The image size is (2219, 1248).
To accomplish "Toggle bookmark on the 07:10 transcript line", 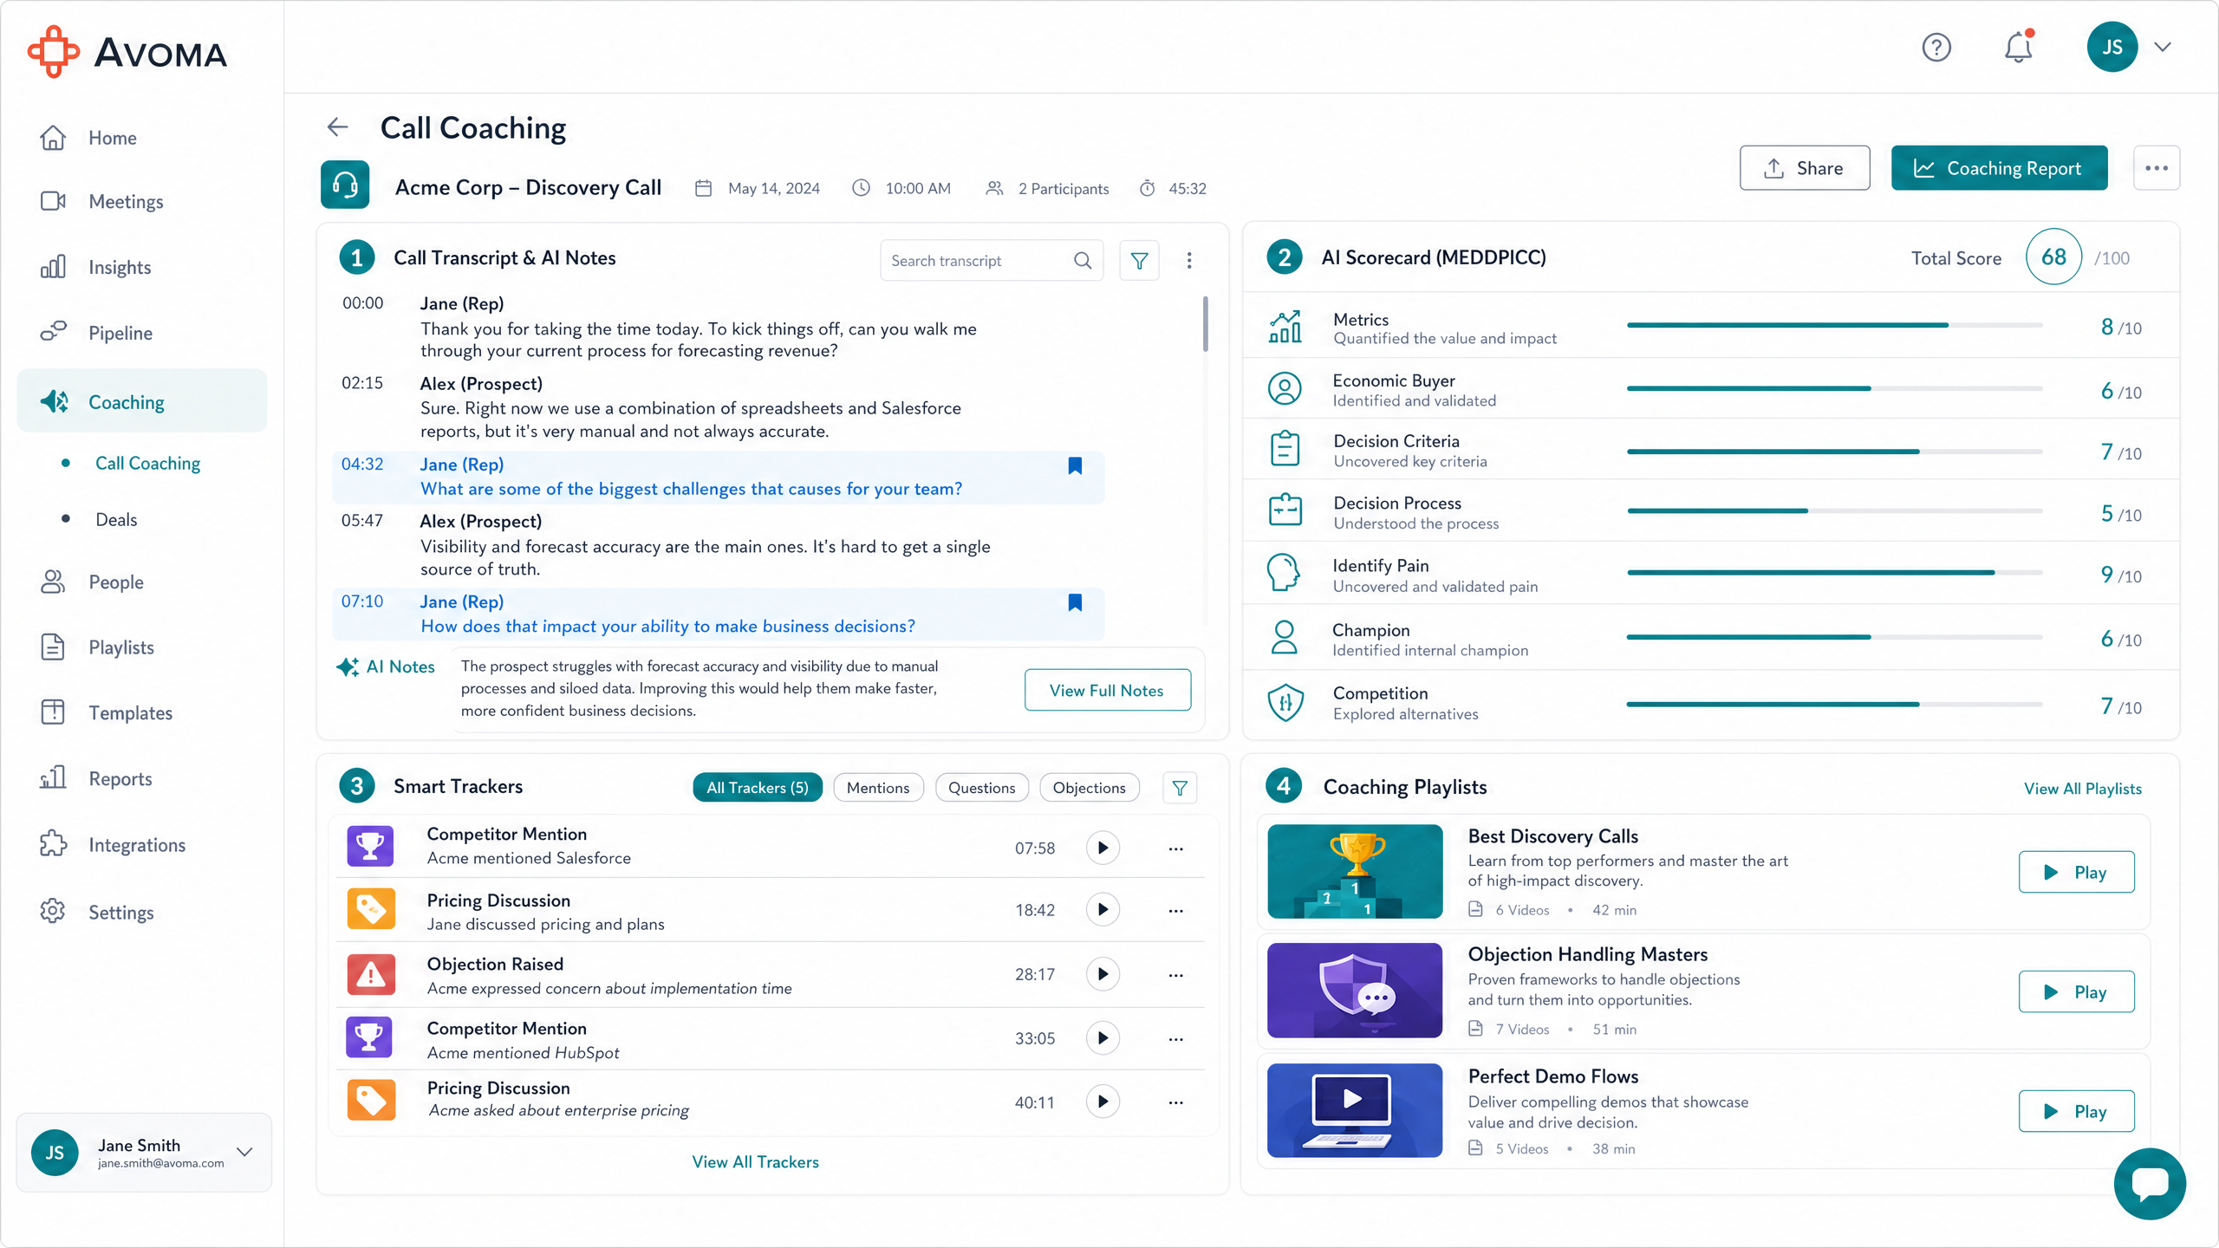I will (x=1075, y=602).
